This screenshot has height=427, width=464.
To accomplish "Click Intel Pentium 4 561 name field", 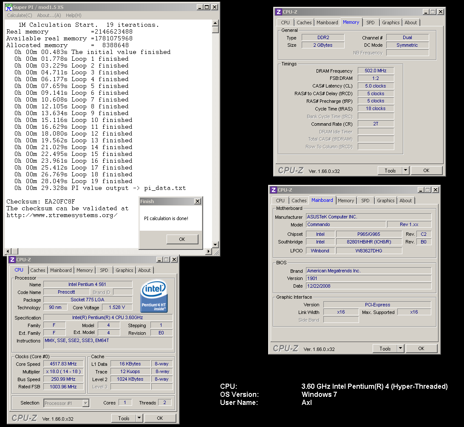I will click(x=88, y=284).
